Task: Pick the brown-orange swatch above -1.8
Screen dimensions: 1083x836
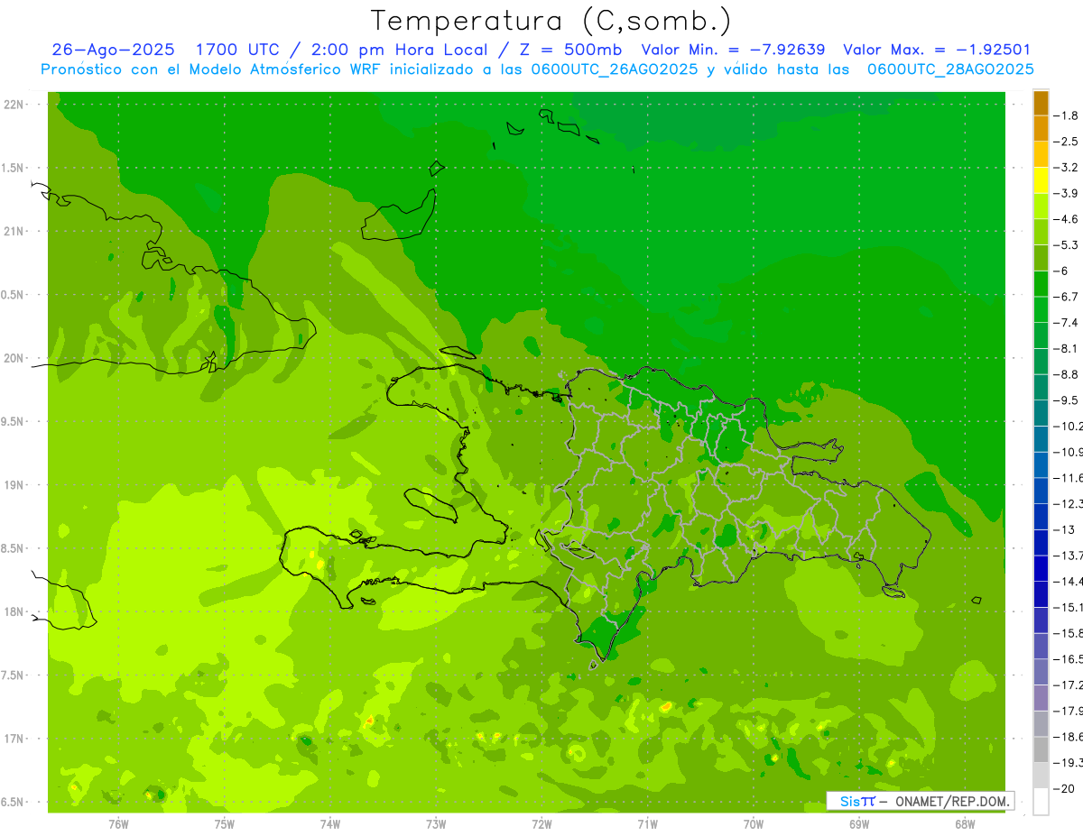Action: click(x=1041, y=103)
